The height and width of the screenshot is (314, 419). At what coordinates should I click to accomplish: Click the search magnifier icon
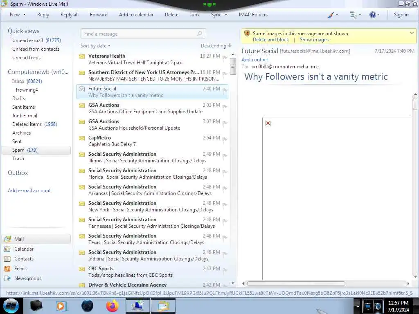click(199, 34)
